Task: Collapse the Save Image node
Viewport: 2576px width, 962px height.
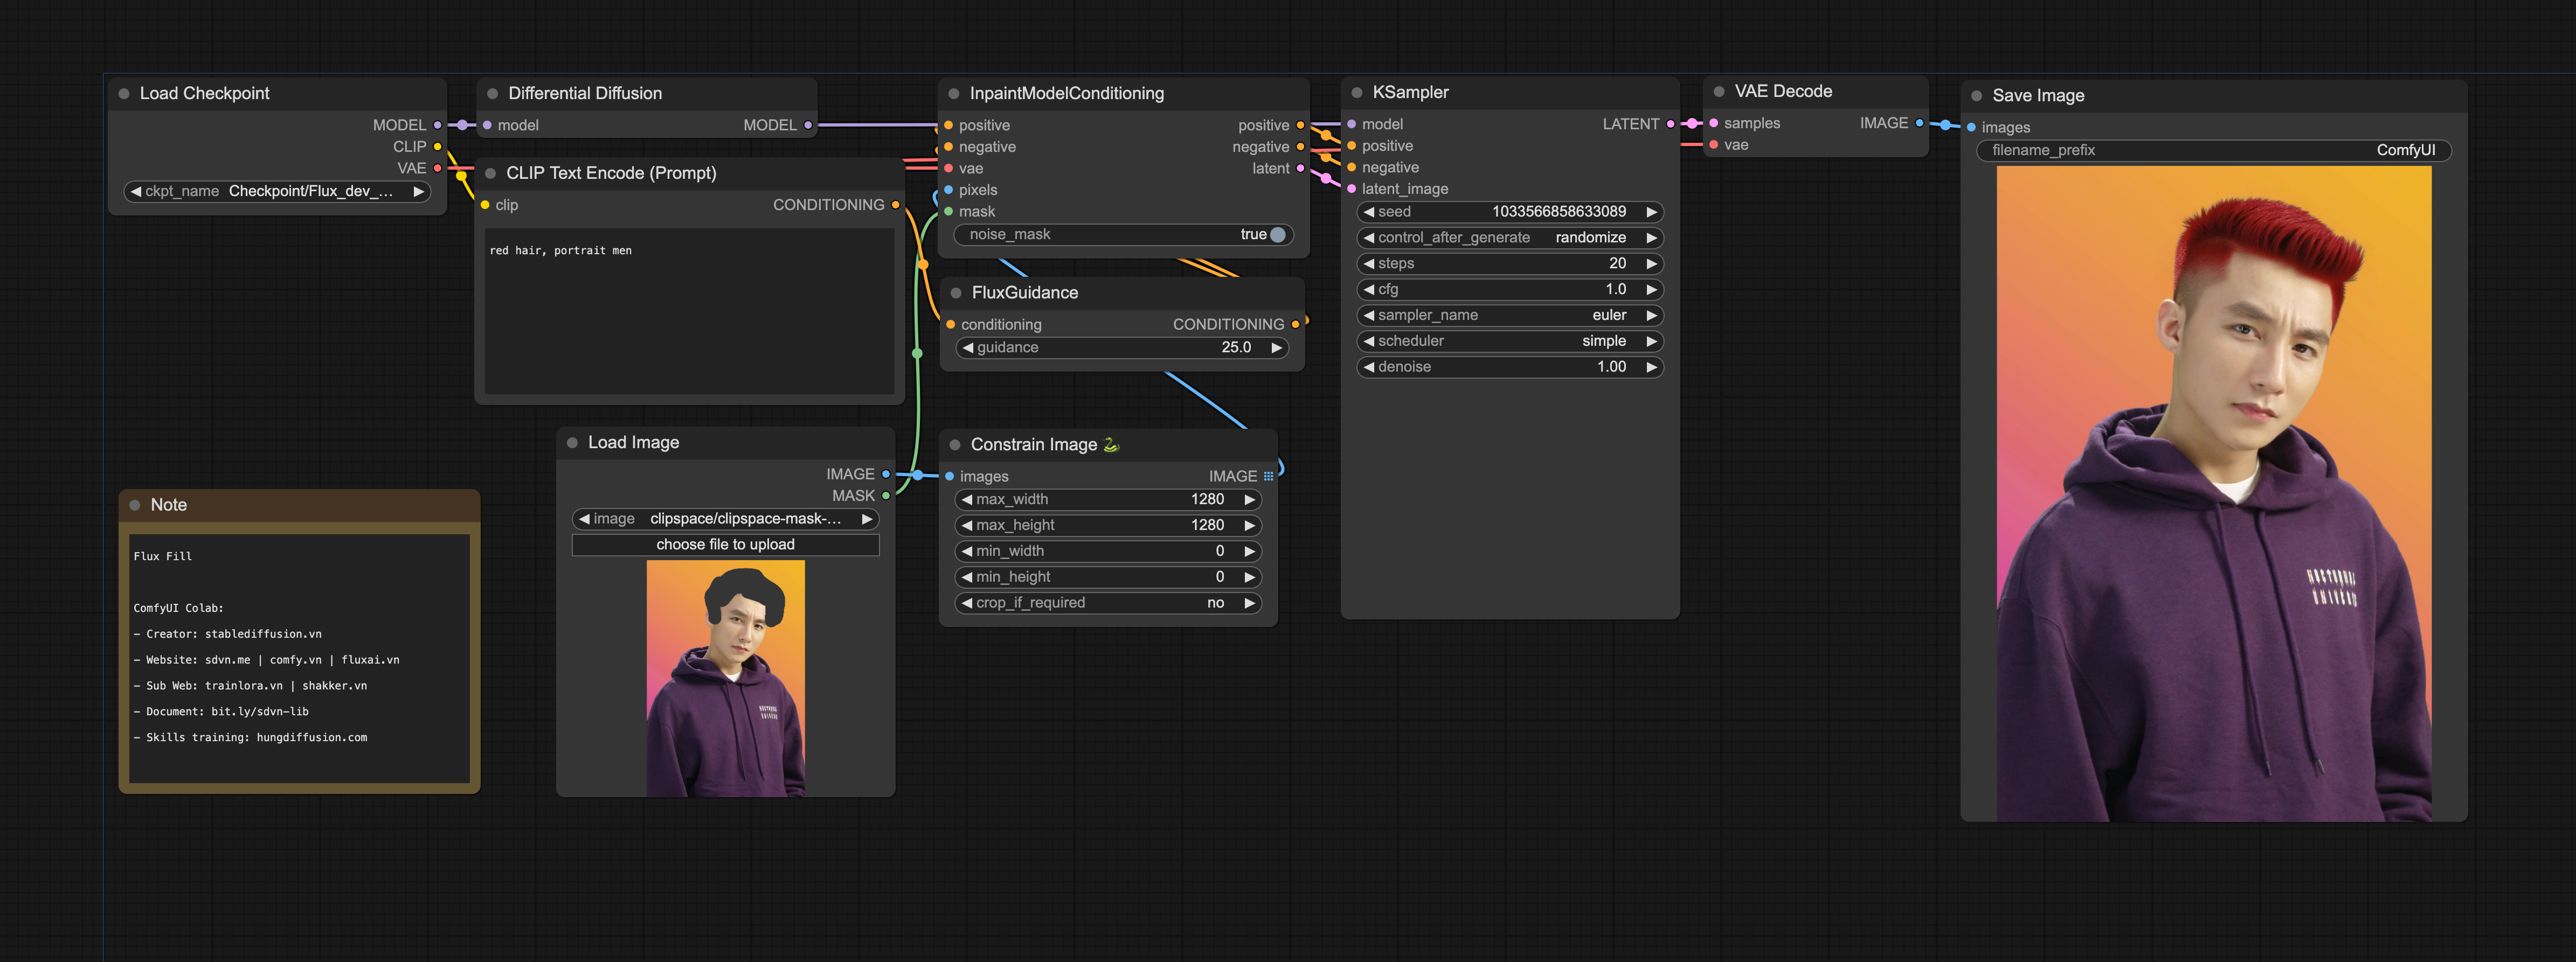Action: point(1976,95)
